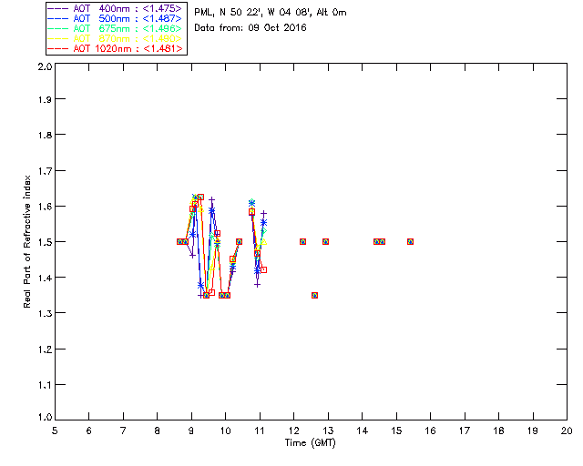Click the x-axis tick label 20
The width and height of the screenshot is (583, 466).
point(567,431)
